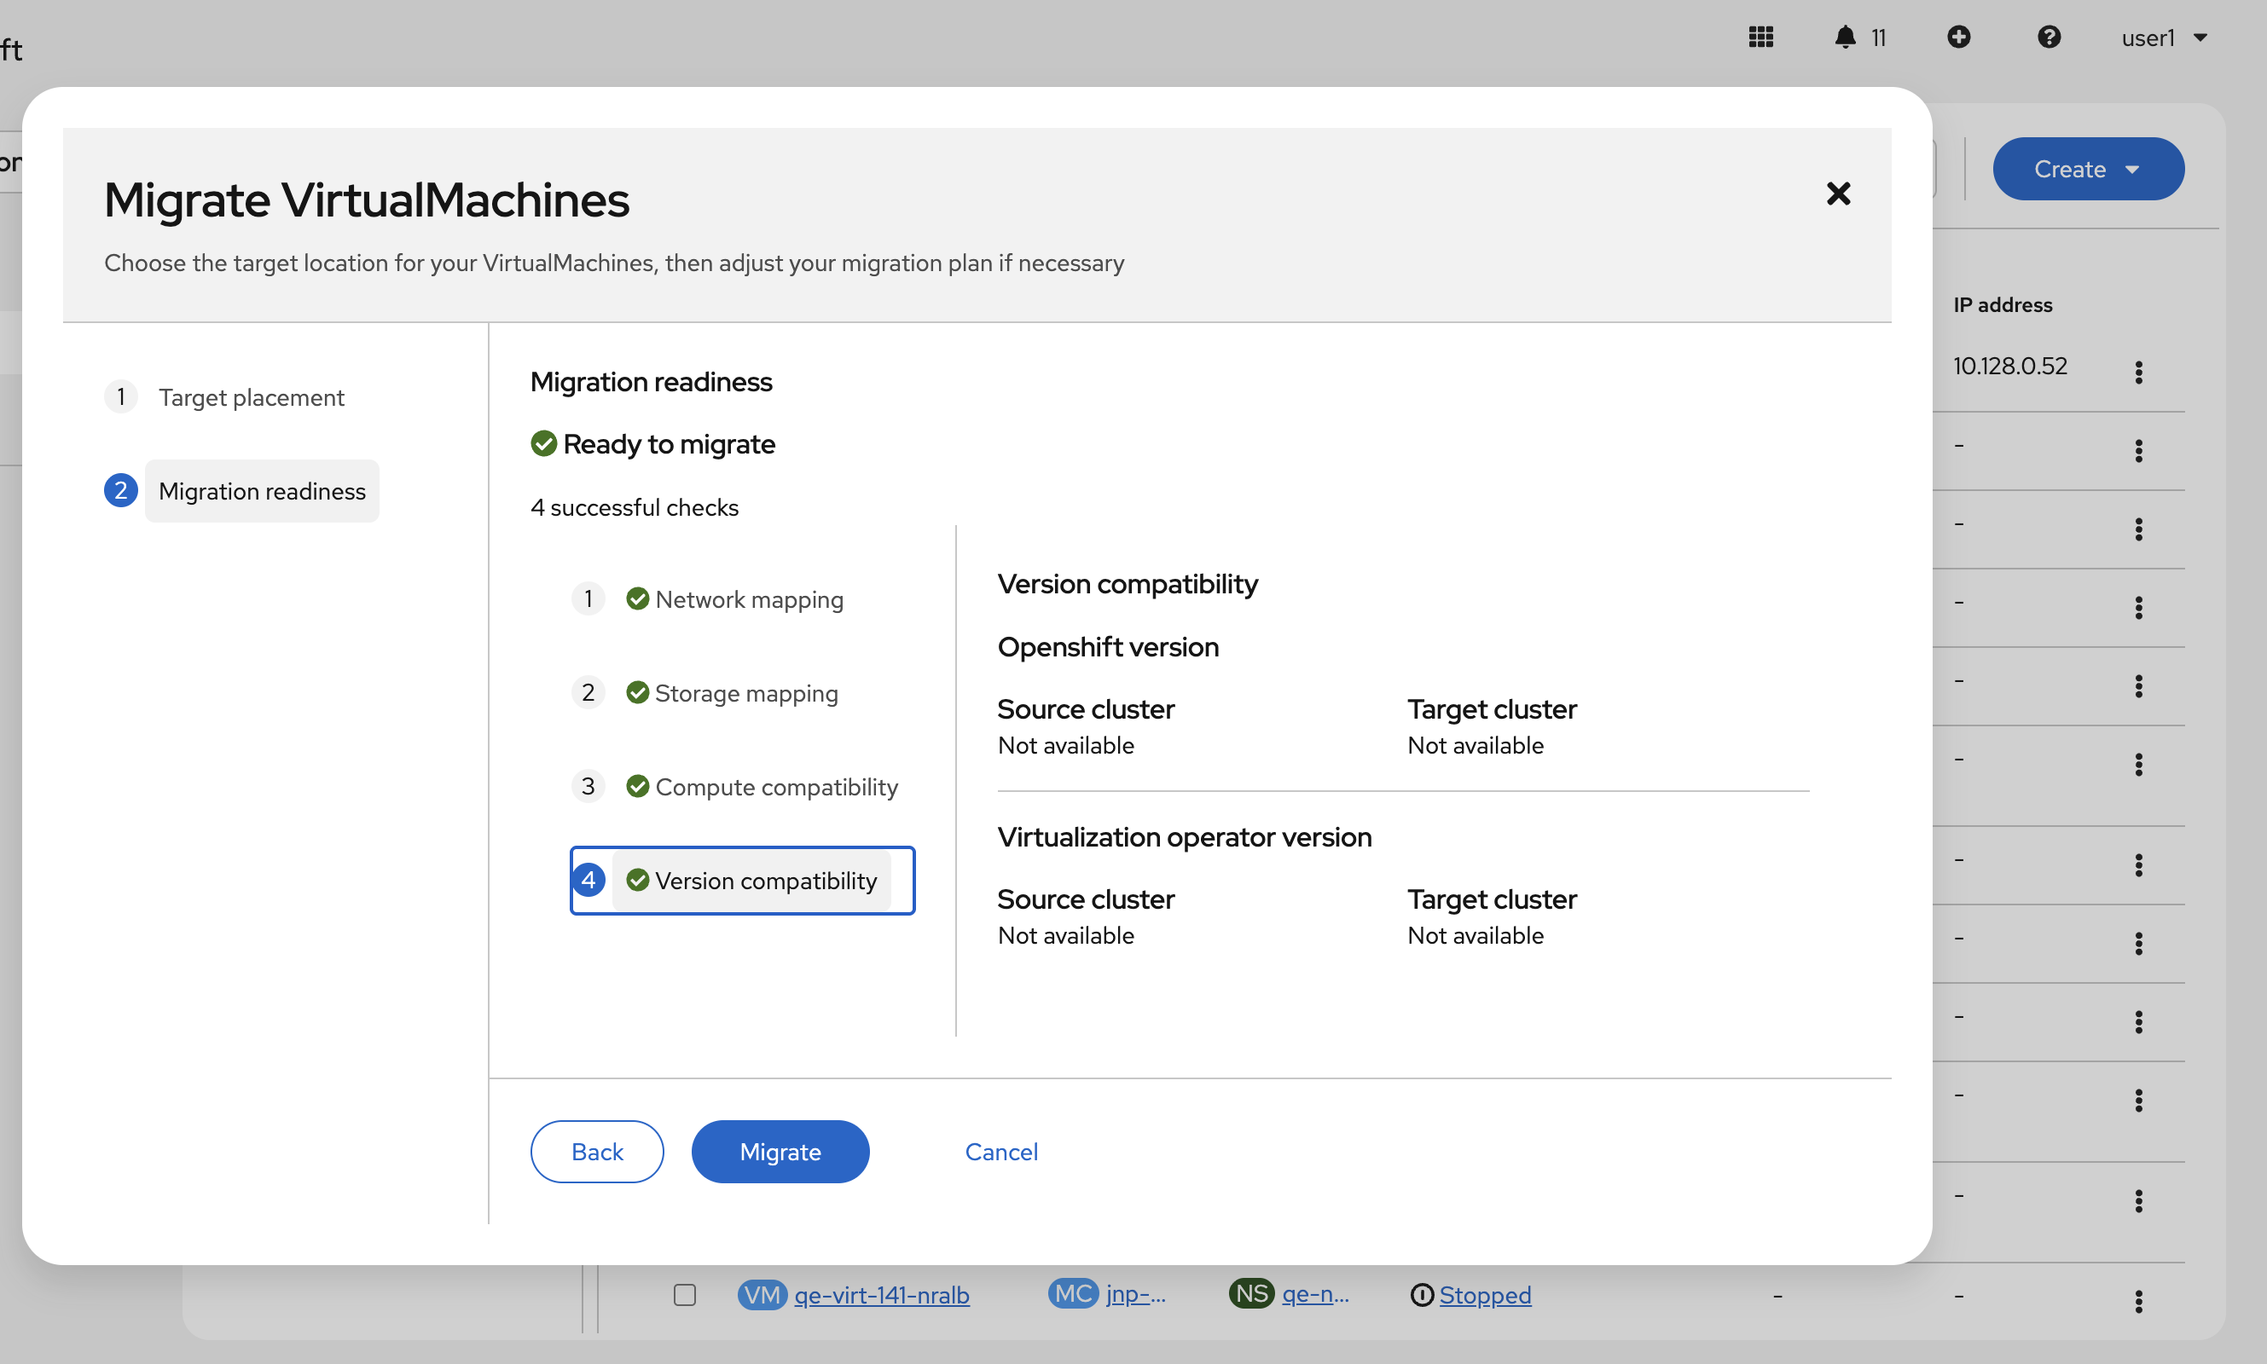Open the Stopped status link
Image resolution: width=2267 pixels, height=1364 pixels.
tap(1484, 1294)
